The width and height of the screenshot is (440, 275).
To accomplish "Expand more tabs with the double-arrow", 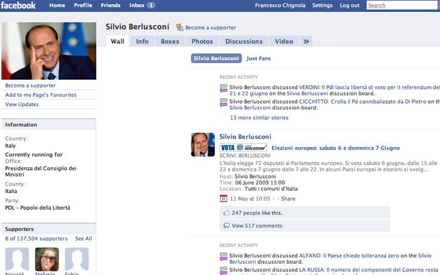I will 306,41.
